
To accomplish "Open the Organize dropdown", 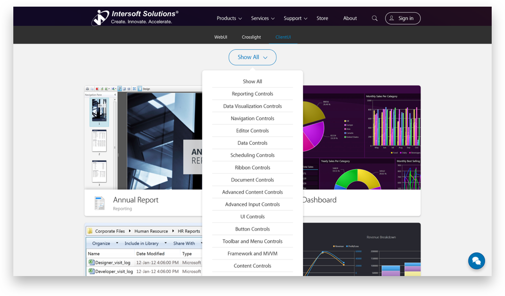I will click(105, 243).
